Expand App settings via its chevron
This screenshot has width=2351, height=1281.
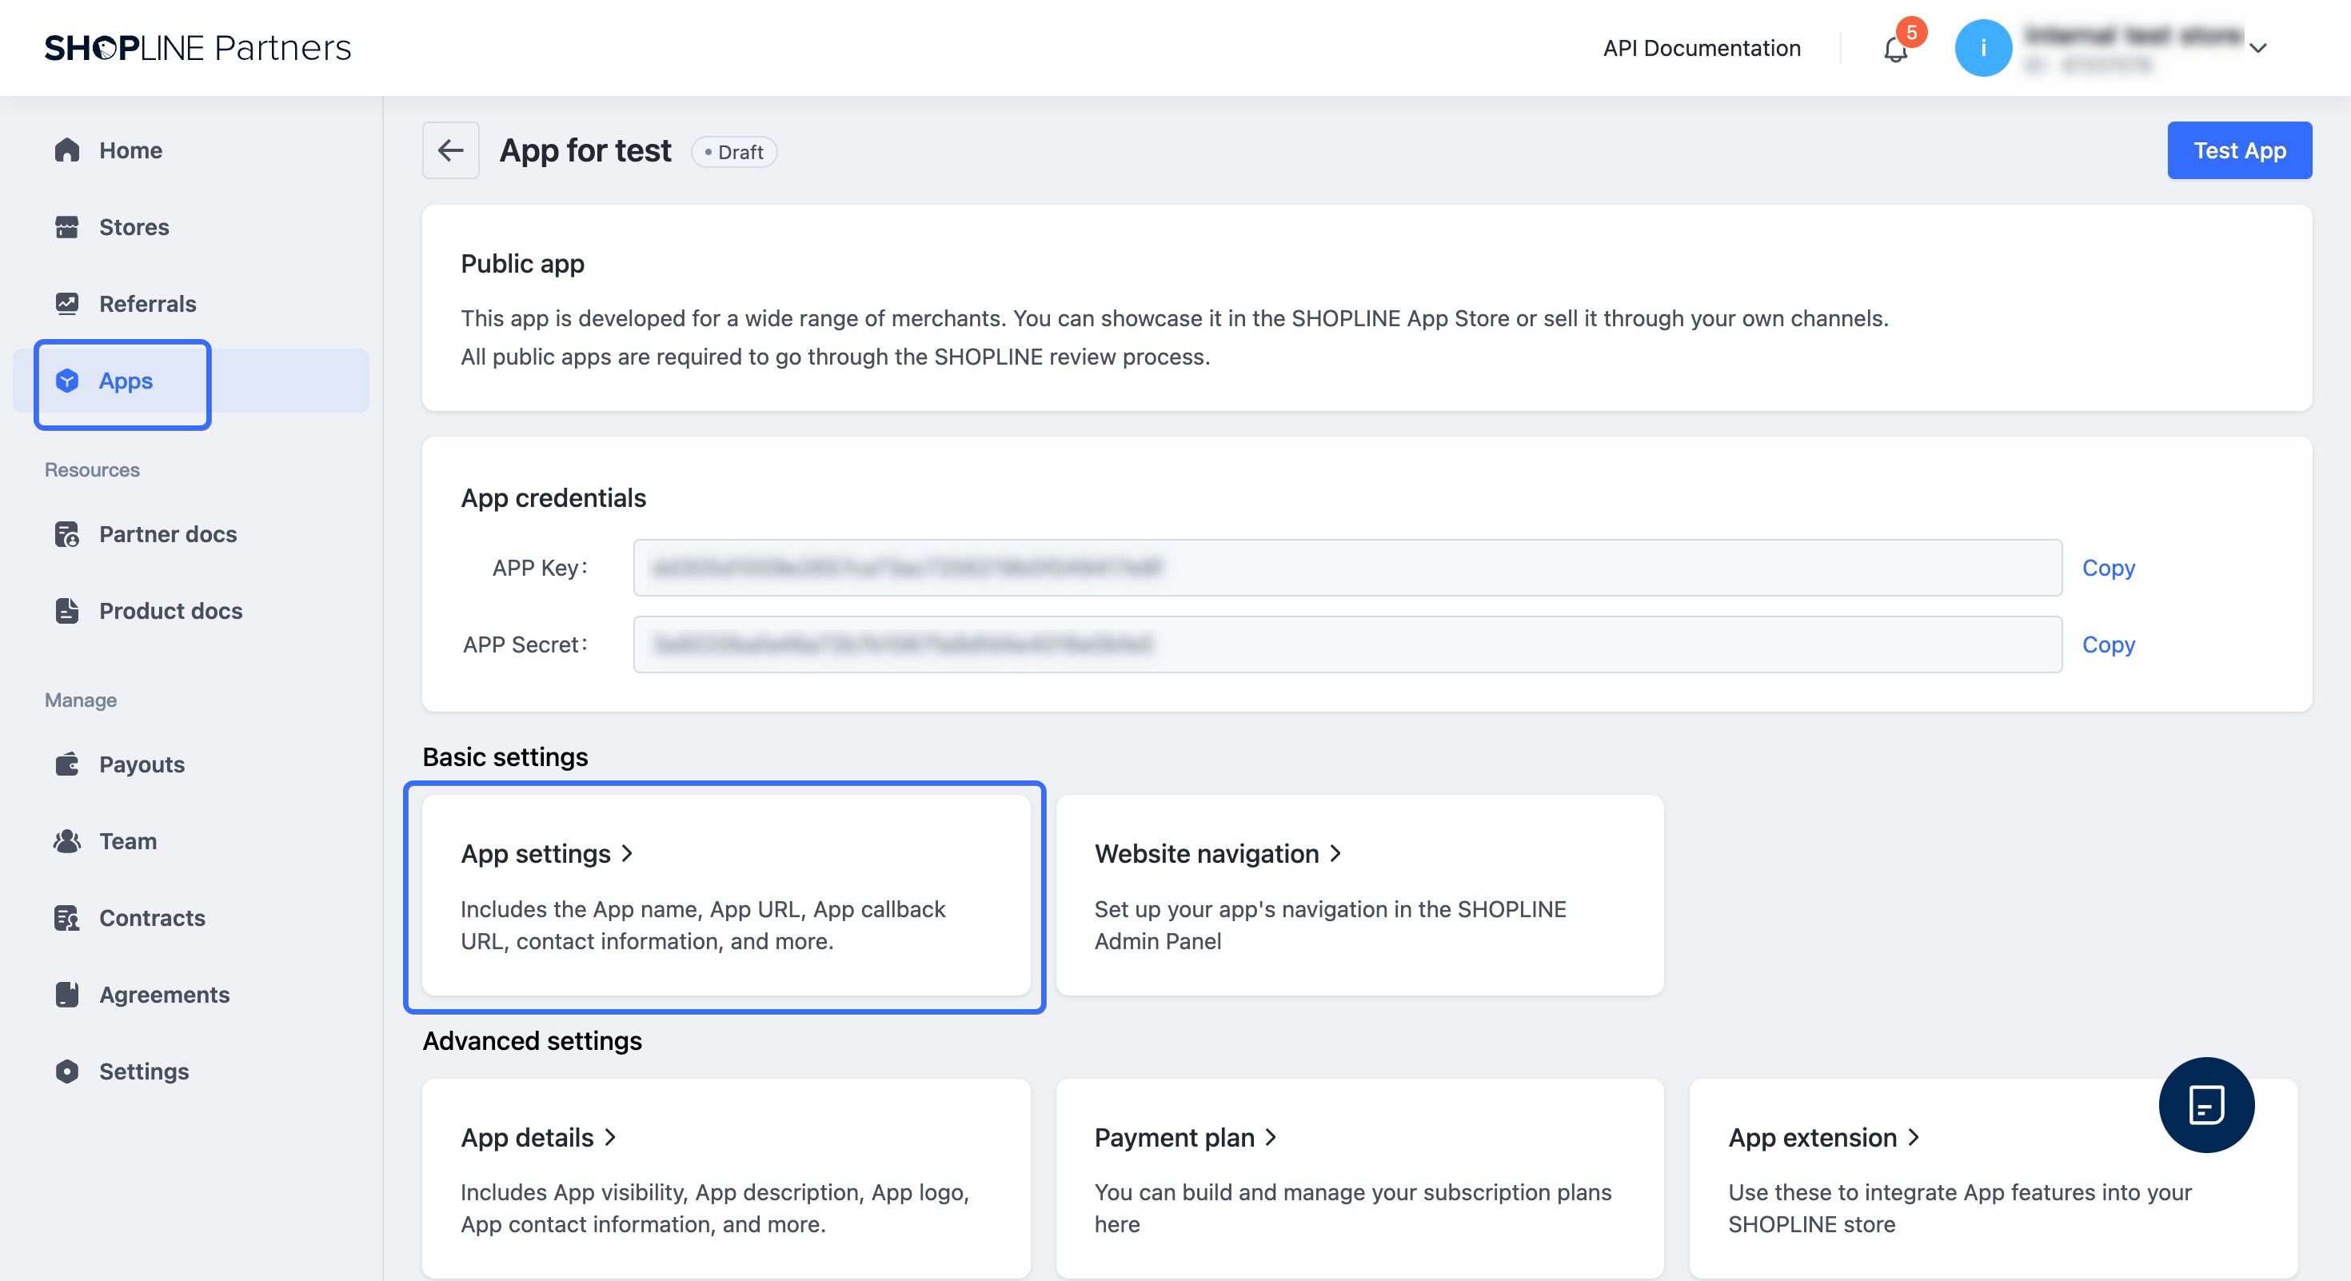point(627,853)
